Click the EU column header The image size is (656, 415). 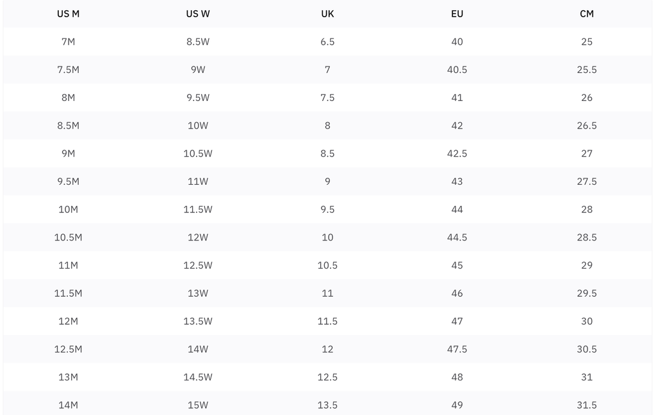point(457,13)
